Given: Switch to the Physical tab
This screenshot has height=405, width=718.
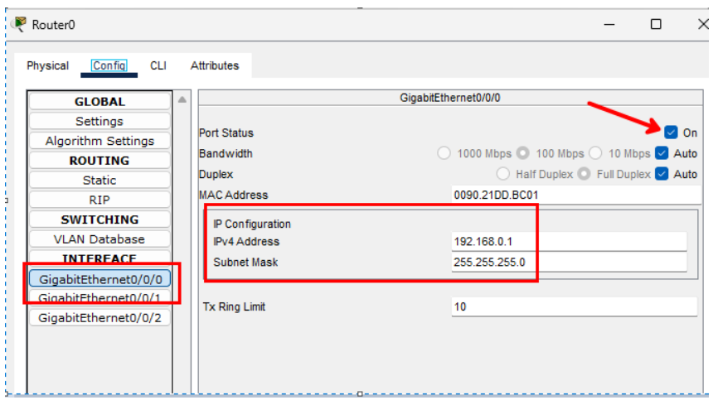Looking at the screenshot, I should coord(48,65).
